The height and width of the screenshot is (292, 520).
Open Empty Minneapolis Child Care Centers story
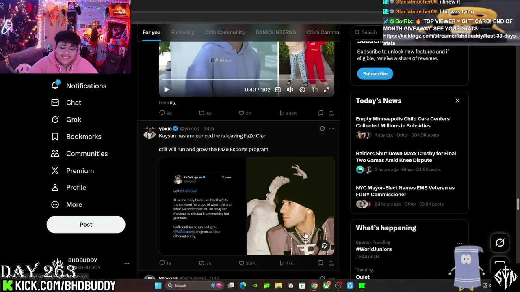[x=403, y=122]
